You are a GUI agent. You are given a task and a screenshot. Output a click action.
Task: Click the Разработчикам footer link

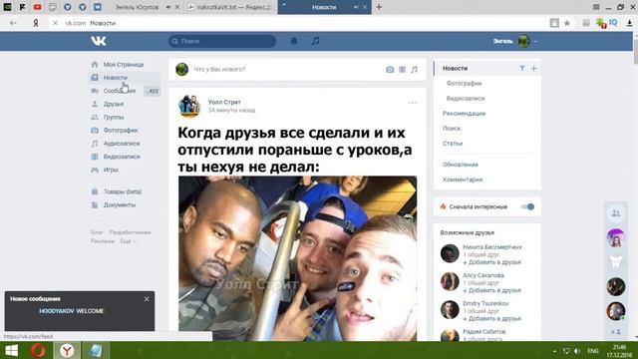click(x=130, y=232)
